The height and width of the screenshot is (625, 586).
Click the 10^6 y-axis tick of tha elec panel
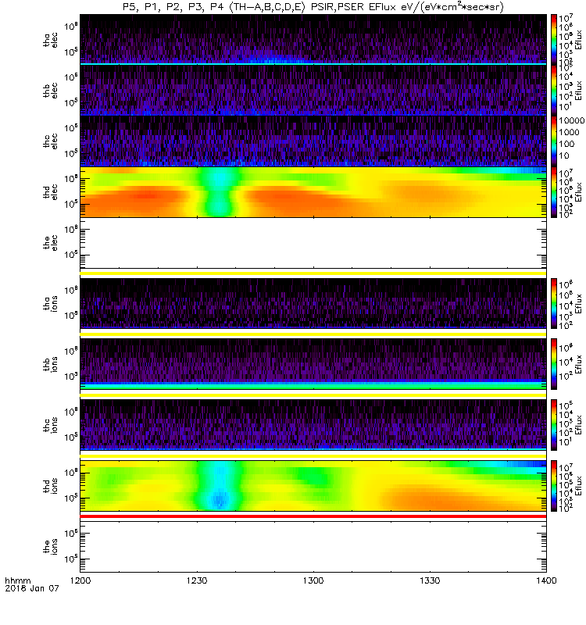[71, 26]
